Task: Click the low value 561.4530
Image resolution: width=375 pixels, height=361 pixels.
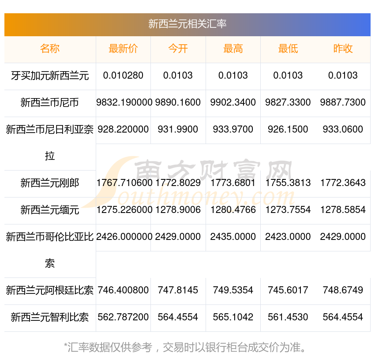Action: (x=288, y=317)
